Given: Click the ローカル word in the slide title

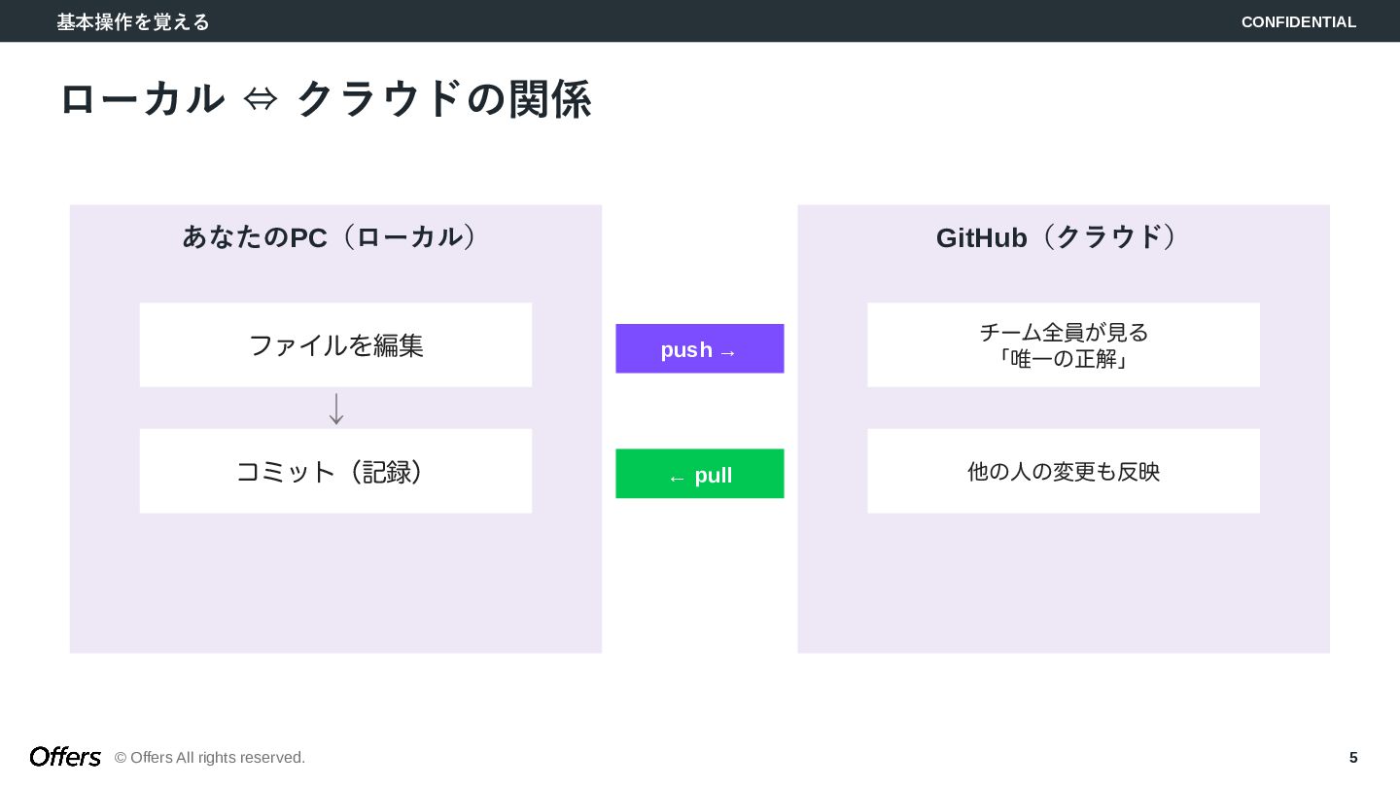Looking at the screenshot, I should (142, 99).
